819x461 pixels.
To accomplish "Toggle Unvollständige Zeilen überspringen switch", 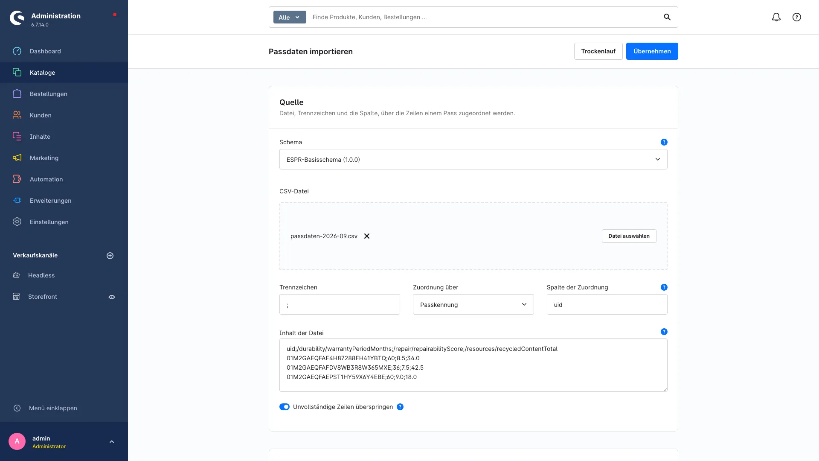I will coord(285,407).
